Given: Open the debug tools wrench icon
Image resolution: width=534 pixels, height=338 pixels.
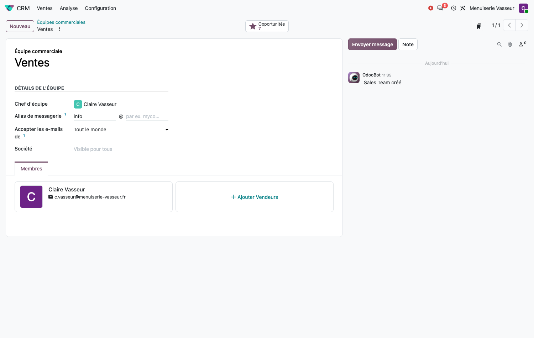Looking at the screenshot, I should pyautogui.click(x=463, y=8).
